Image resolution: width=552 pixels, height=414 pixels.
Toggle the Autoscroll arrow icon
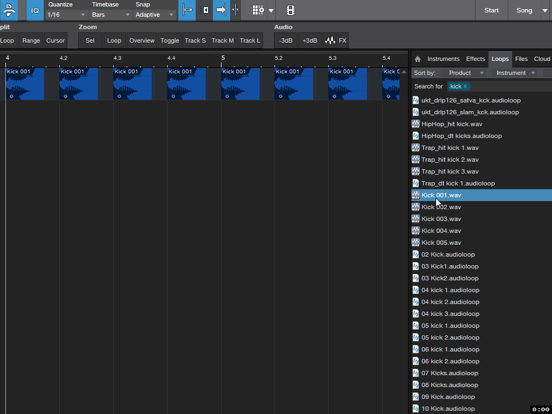tap(221, 10)
